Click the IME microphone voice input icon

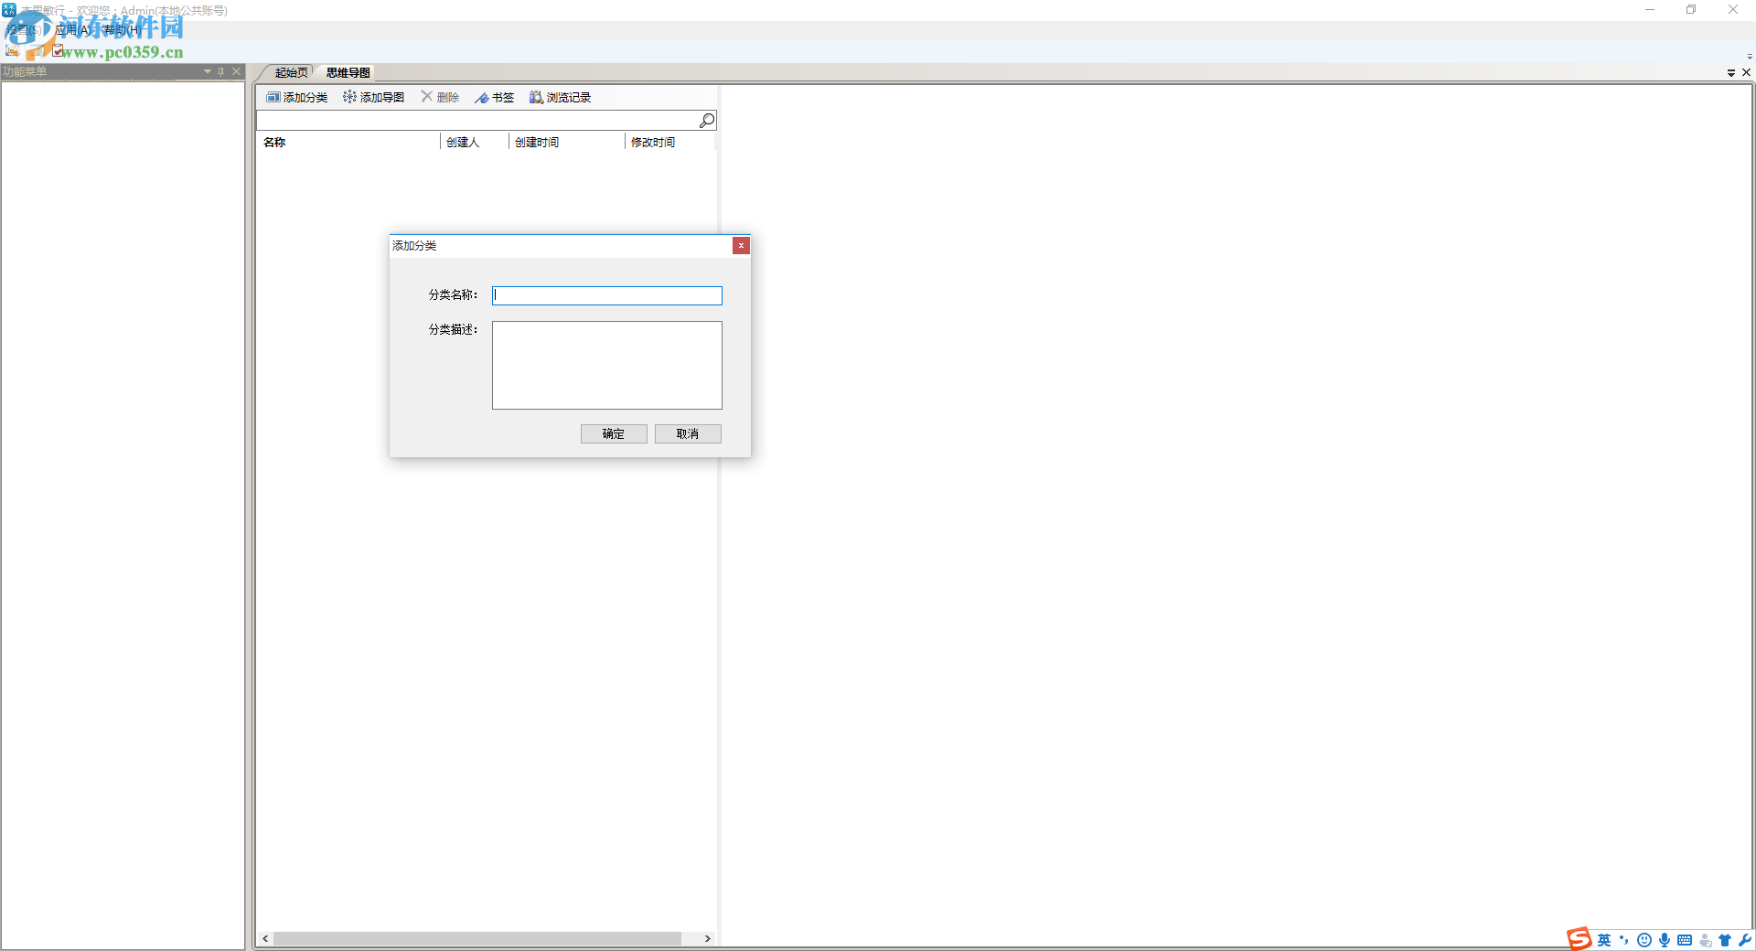click(1665, 940)
